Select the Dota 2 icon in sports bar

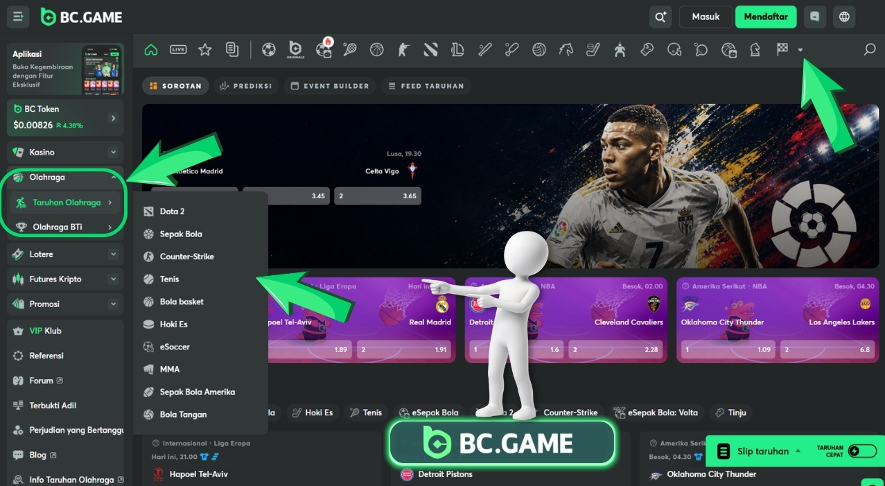pyautogui.click(x=431, y=49)
